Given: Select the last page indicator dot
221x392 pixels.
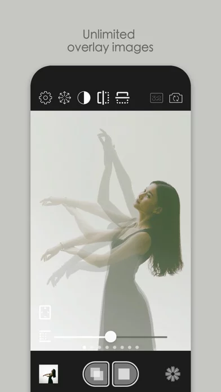Looking at the screenshot, I should pyautogui.click(x=137, y=348).
